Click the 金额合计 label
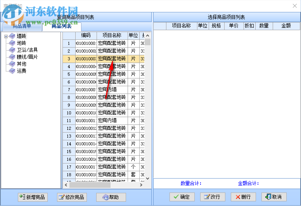Image resolution: width=301 pixels, height=206 pixels. (x=248, y=184)
